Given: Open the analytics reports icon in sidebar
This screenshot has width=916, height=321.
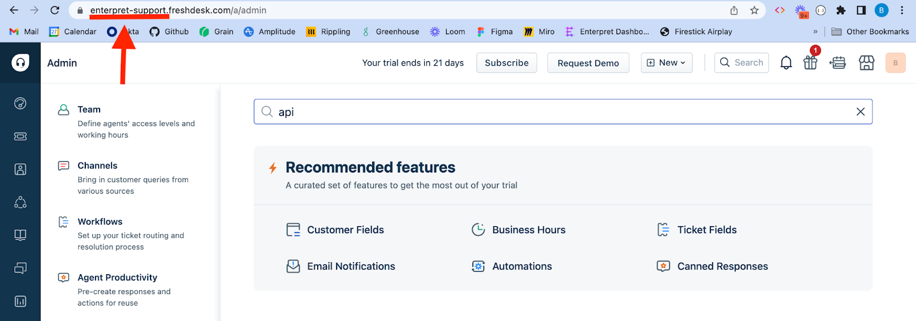Looking at the screenshot, I should pyautogui.click(x=20, y=301).
